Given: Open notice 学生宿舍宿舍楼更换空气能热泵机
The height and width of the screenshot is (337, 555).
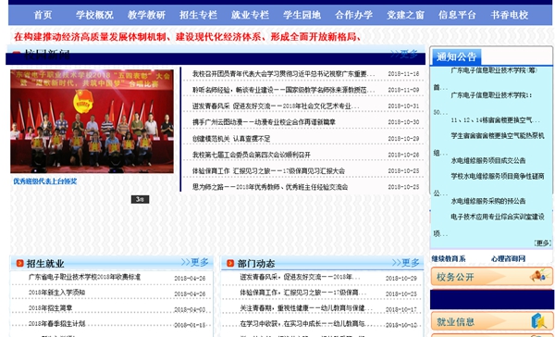Looking at the screenshot, I should click(x=498, y=136).
